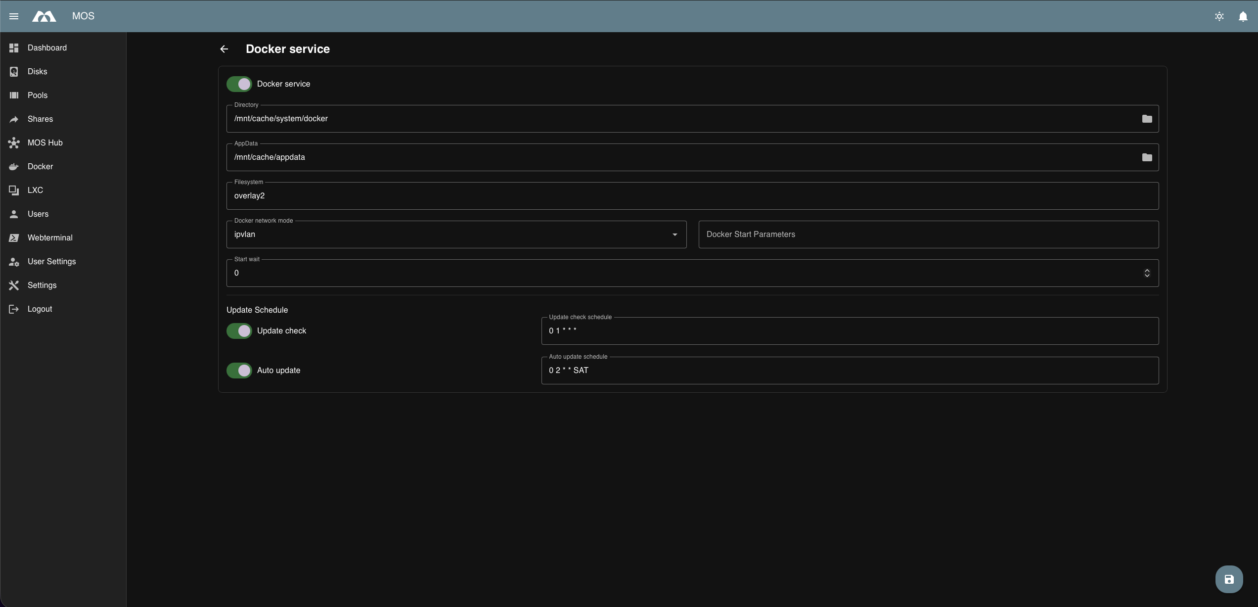Disable Auto update

[x=239, y=370]
